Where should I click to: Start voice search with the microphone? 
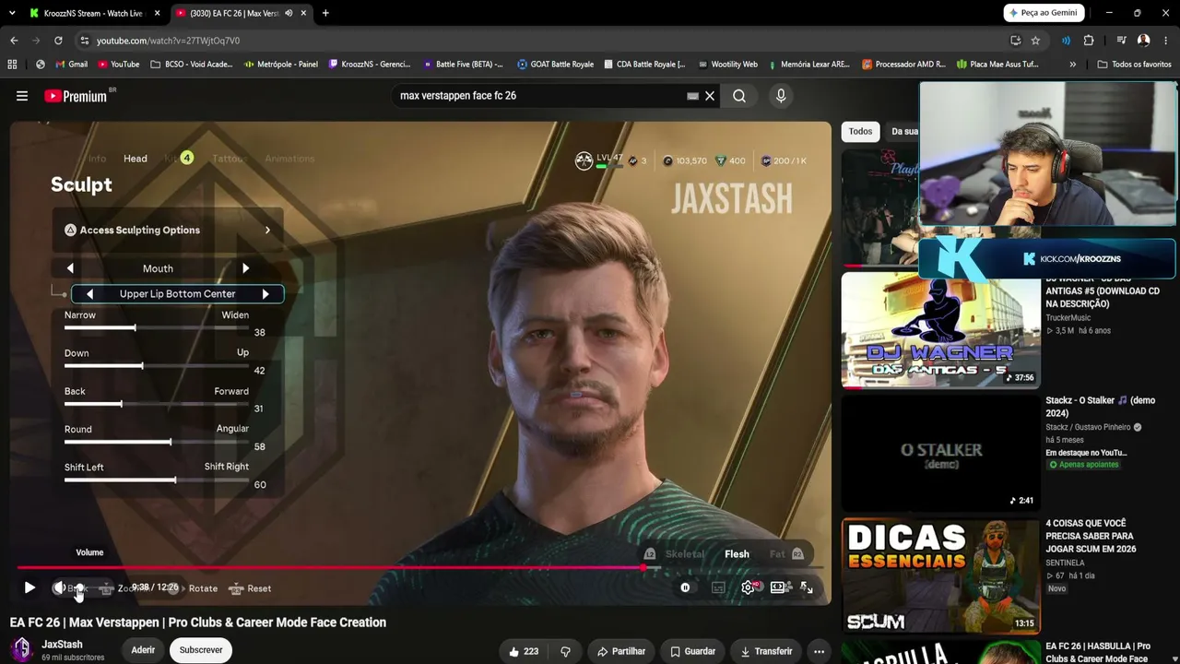tap(781, 96)
